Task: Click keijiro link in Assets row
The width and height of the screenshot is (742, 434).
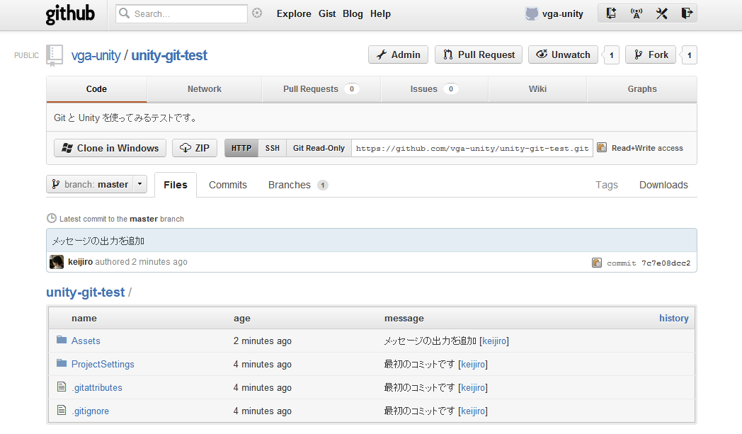Action: (494, 341)
